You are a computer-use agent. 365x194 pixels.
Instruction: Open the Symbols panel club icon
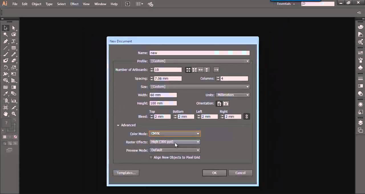360,68
